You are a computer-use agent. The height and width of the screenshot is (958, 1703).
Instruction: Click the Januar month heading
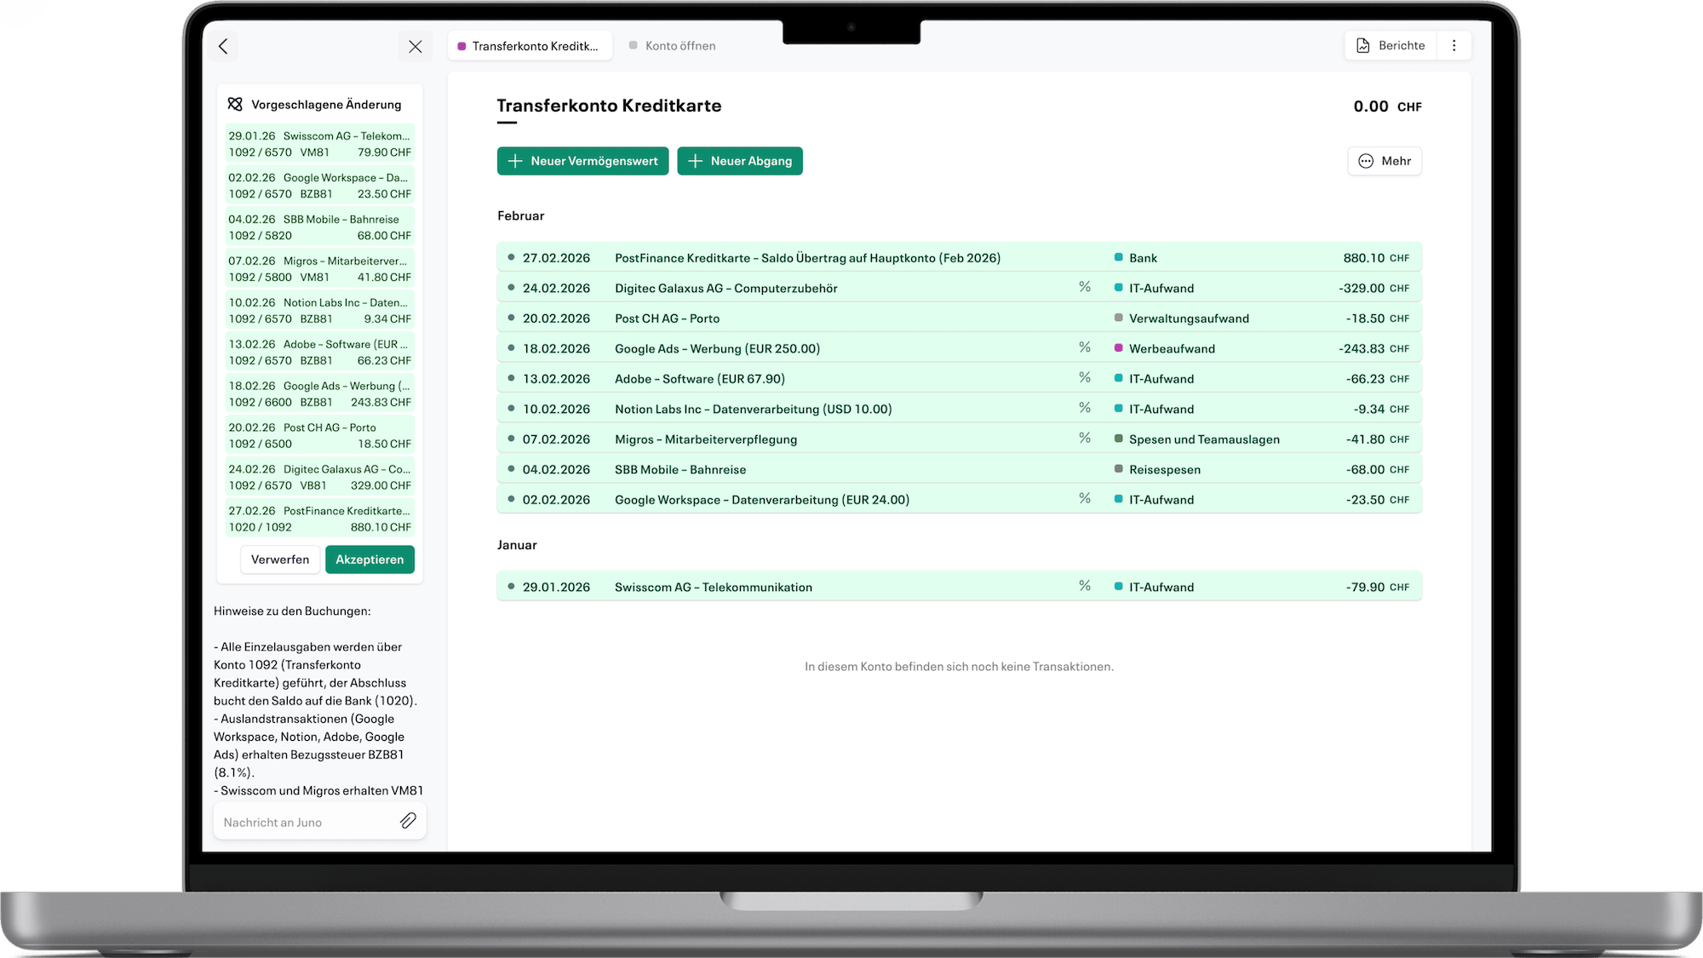(x=517, y=545)
